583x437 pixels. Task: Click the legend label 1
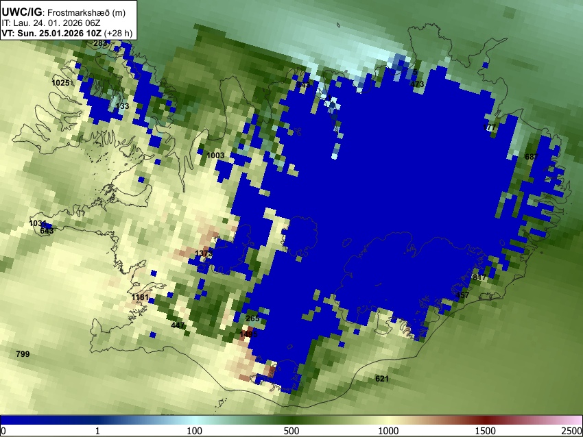[x=97, y=431]
